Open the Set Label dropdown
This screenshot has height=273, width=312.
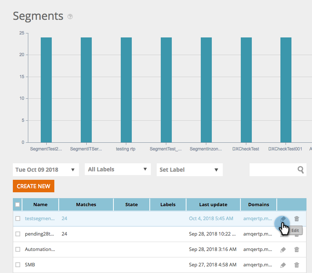click(x=190, y=170)
